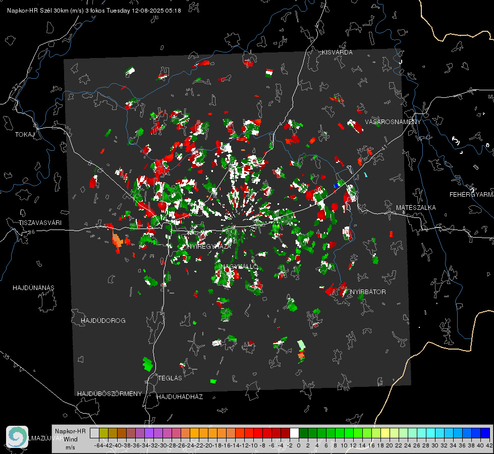This screenshot has width=494, height=454.
Task: Select the dark red swatch between -4 and -2
Action: (285, 433)
